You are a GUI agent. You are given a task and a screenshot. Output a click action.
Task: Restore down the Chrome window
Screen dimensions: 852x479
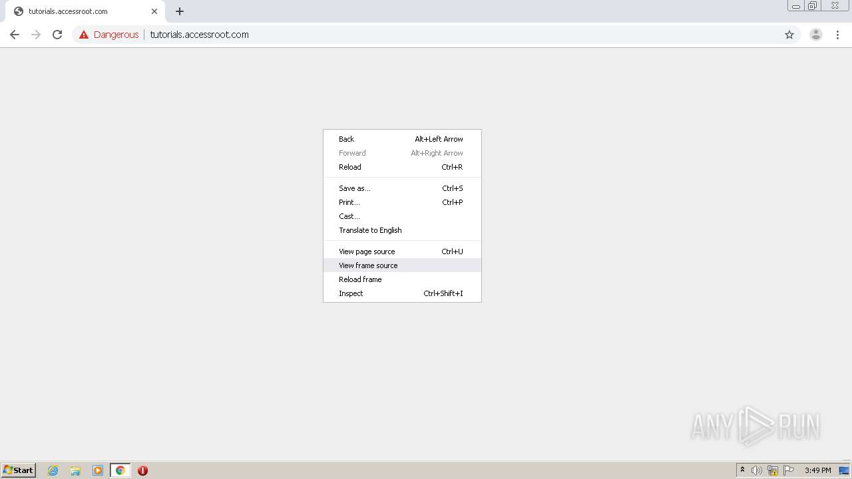coord(812,6)
